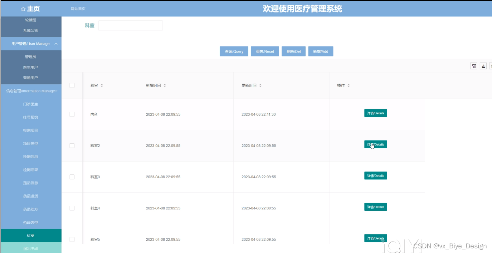Click the 主页 title in sidebar header
This screenshot has width=492, height=253.
pos(33,9)
